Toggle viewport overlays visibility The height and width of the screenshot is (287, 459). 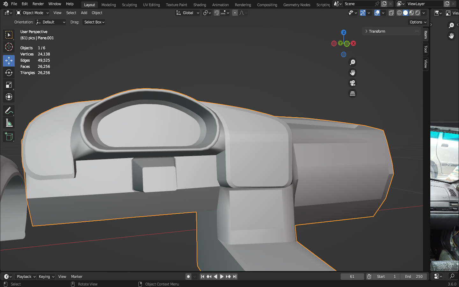pos(377,13)
